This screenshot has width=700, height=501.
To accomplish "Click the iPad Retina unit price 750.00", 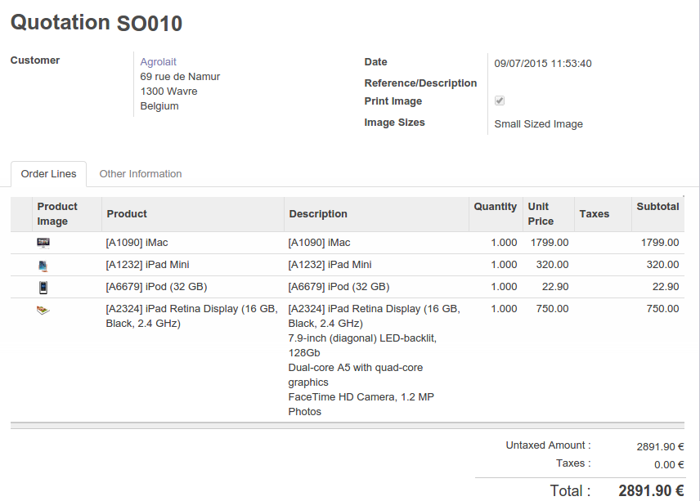I will point(552,309).
